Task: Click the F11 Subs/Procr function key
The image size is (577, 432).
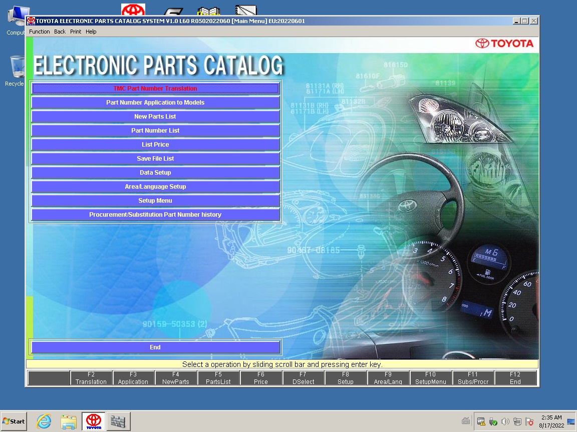Action: 473,378
